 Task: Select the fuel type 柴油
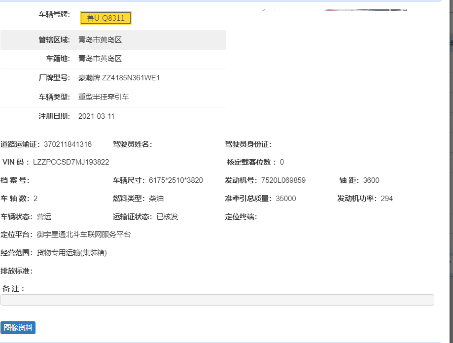pyautogui.click(x=156, y=199)
